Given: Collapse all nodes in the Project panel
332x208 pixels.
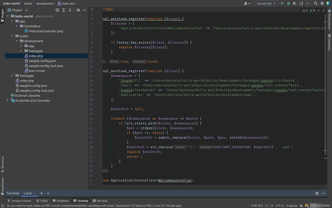Looking at the screenshot, I should (71, 10).
